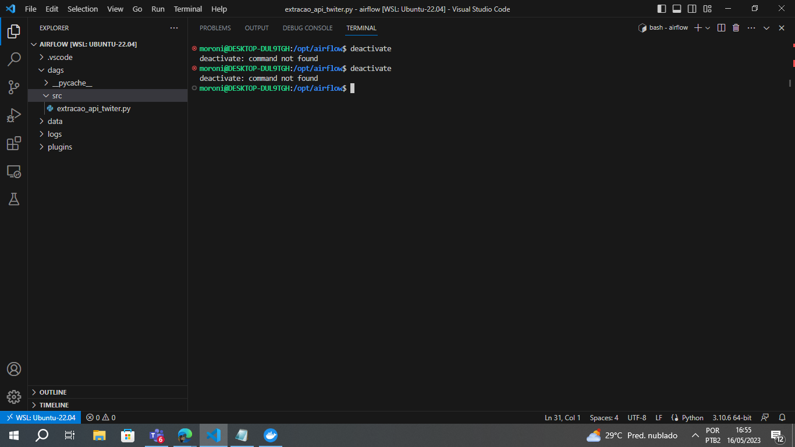Click the Explorer more actions ellipsis
The image size is (795, 447).
(174, 28)
